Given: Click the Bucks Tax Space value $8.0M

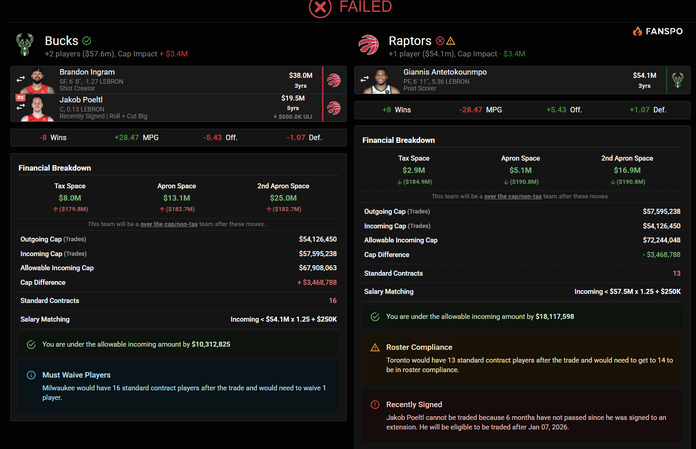Looking at the screenshot, I should click(70, 198).
